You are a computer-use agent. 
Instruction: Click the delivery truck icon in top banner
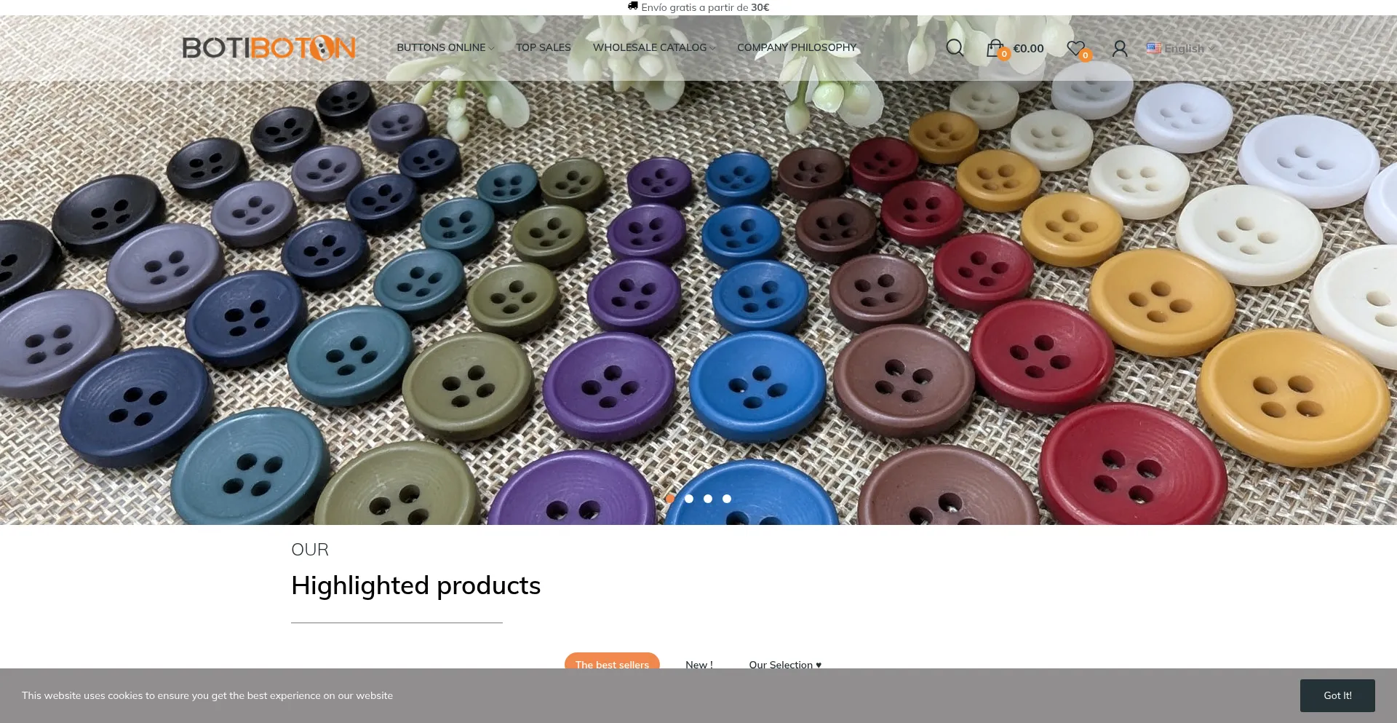[633, 6]
